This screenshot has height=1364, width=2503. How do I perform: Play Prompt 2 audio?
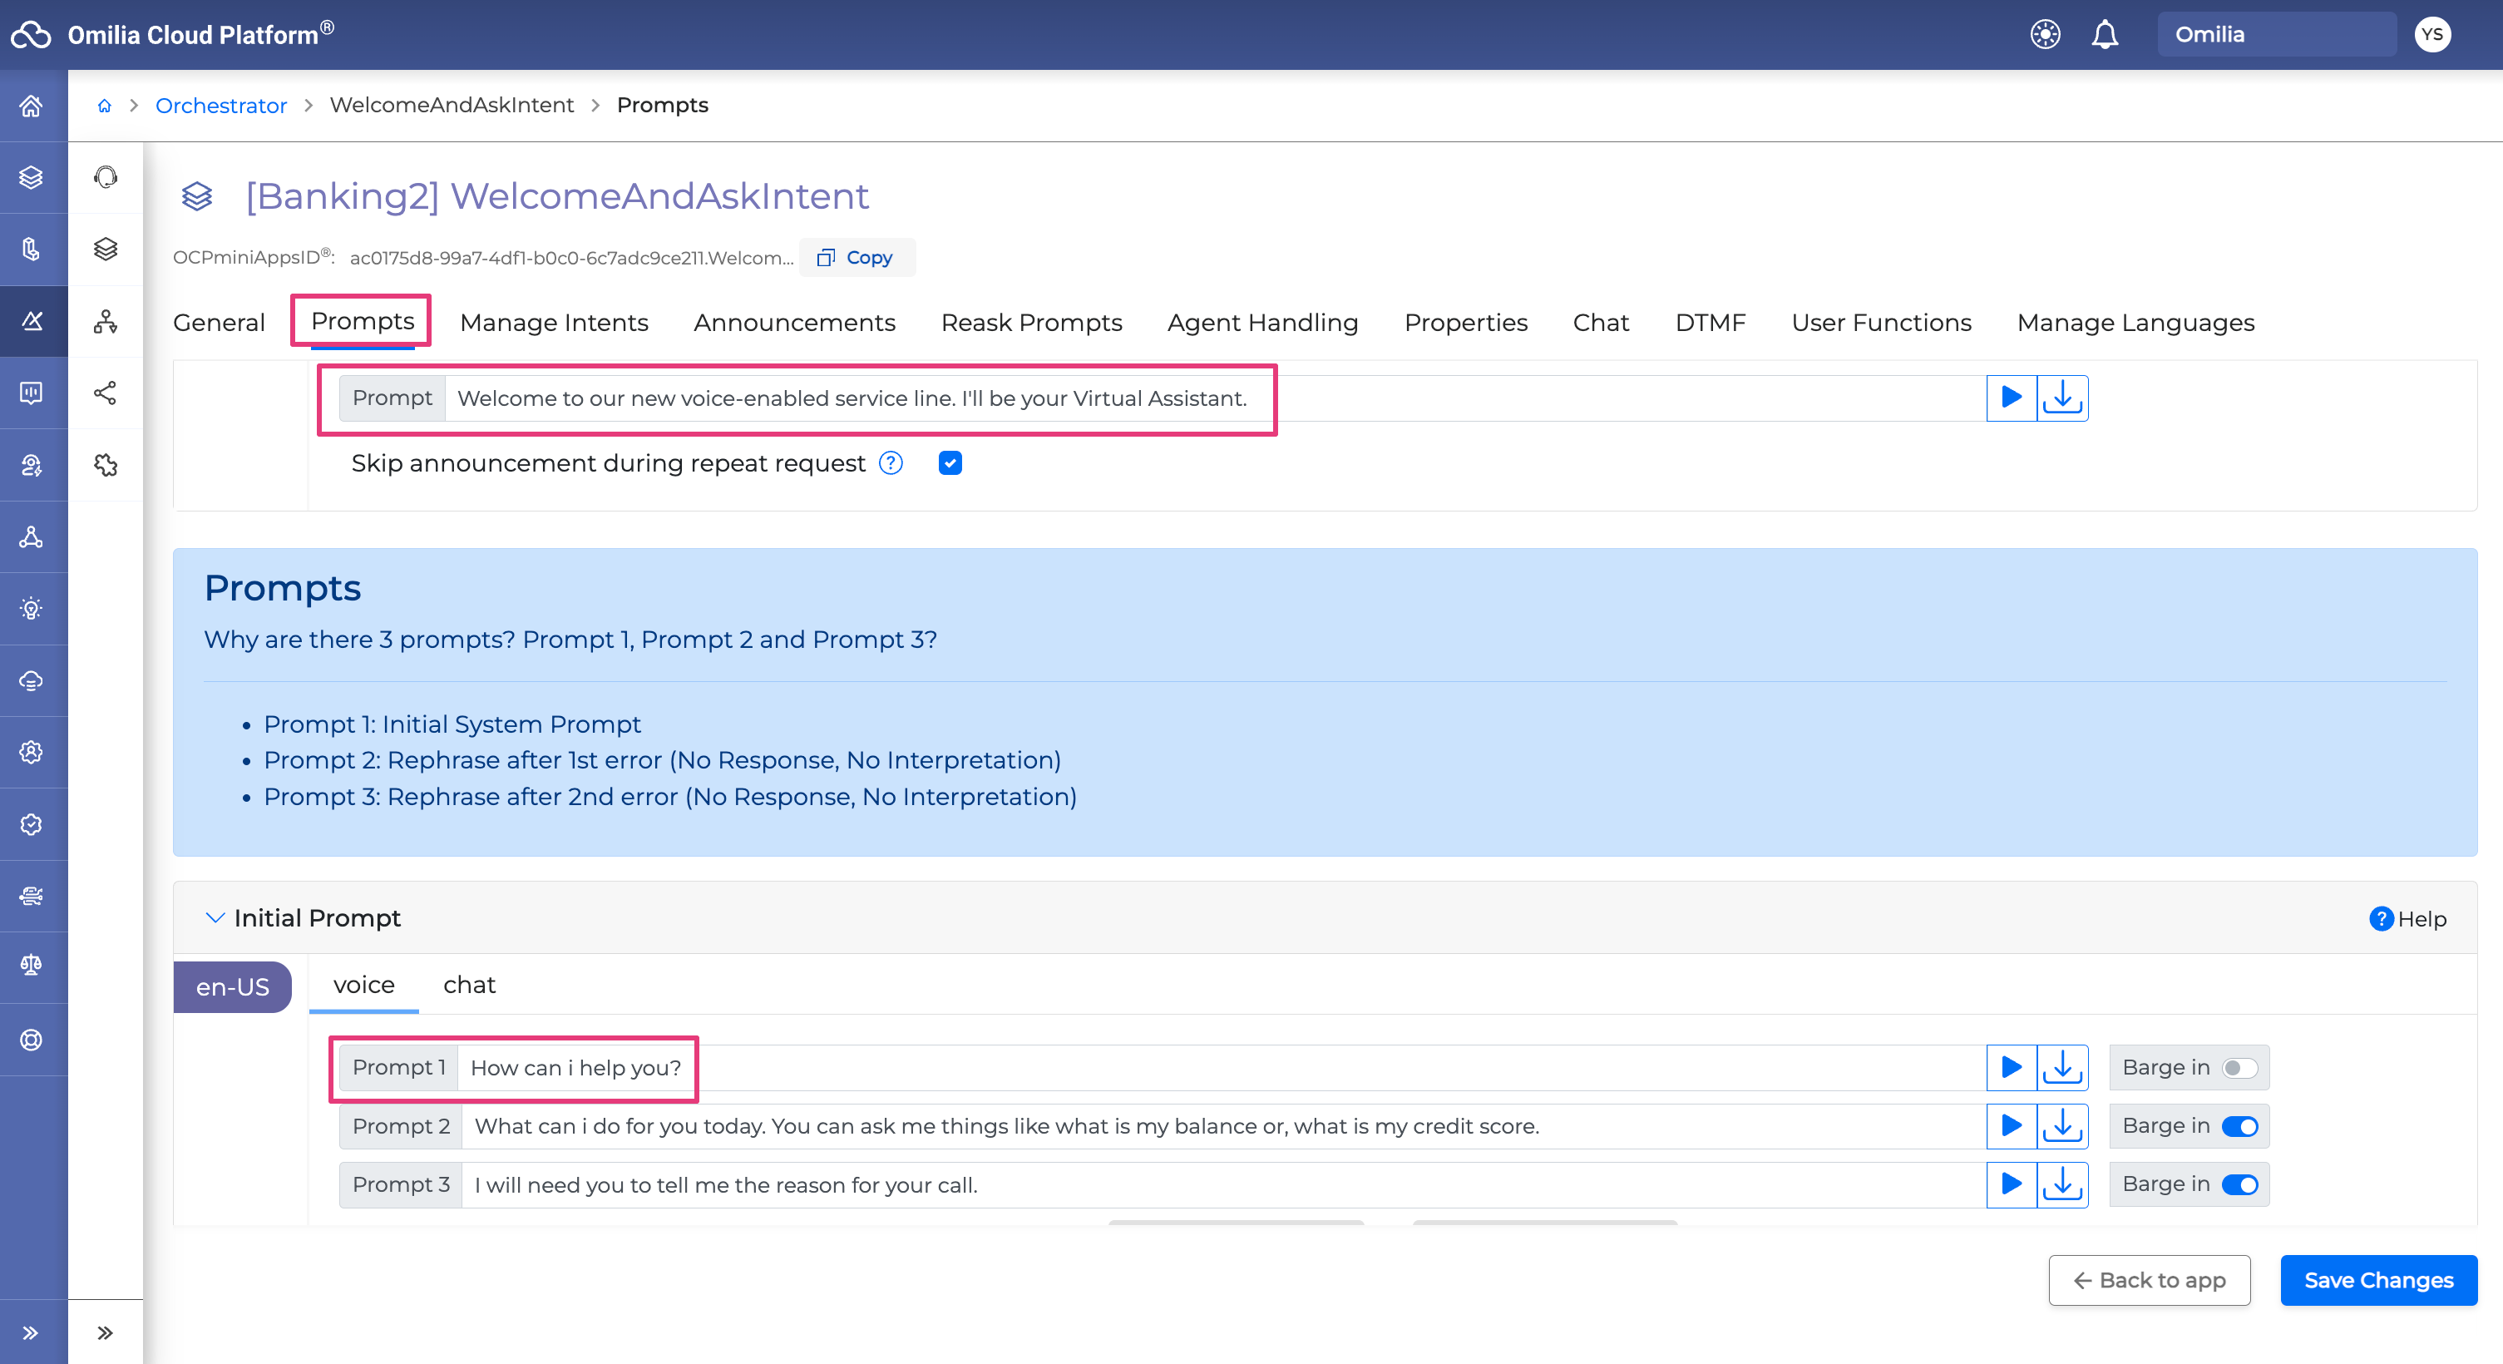pos(2012,1126)
